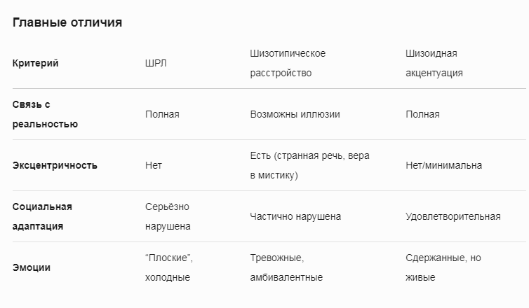Select the Нет/минимальна cell
The height and width of the screenshot is (308, 529).
point(443,166)
